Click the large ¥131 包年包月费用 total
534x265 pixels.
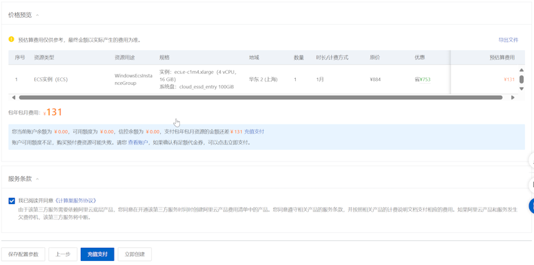tap(53, 112)
